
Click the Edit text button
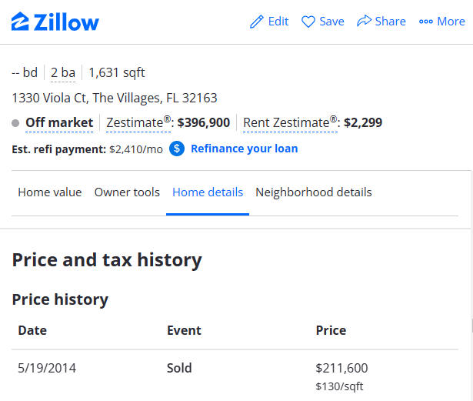click(278, 22)
